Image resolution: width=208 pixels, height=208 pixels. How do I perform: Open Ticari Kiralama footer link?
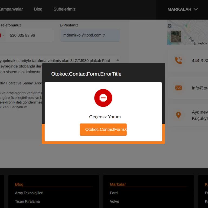[x=27, y=201]
